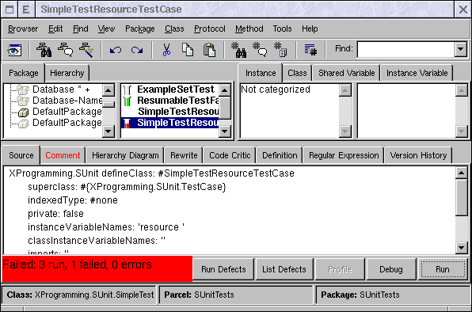This screenshot has width=472, height=312.
Task: Click the find class hierarchy binoculars icon
Action: [x=44, y=50]
